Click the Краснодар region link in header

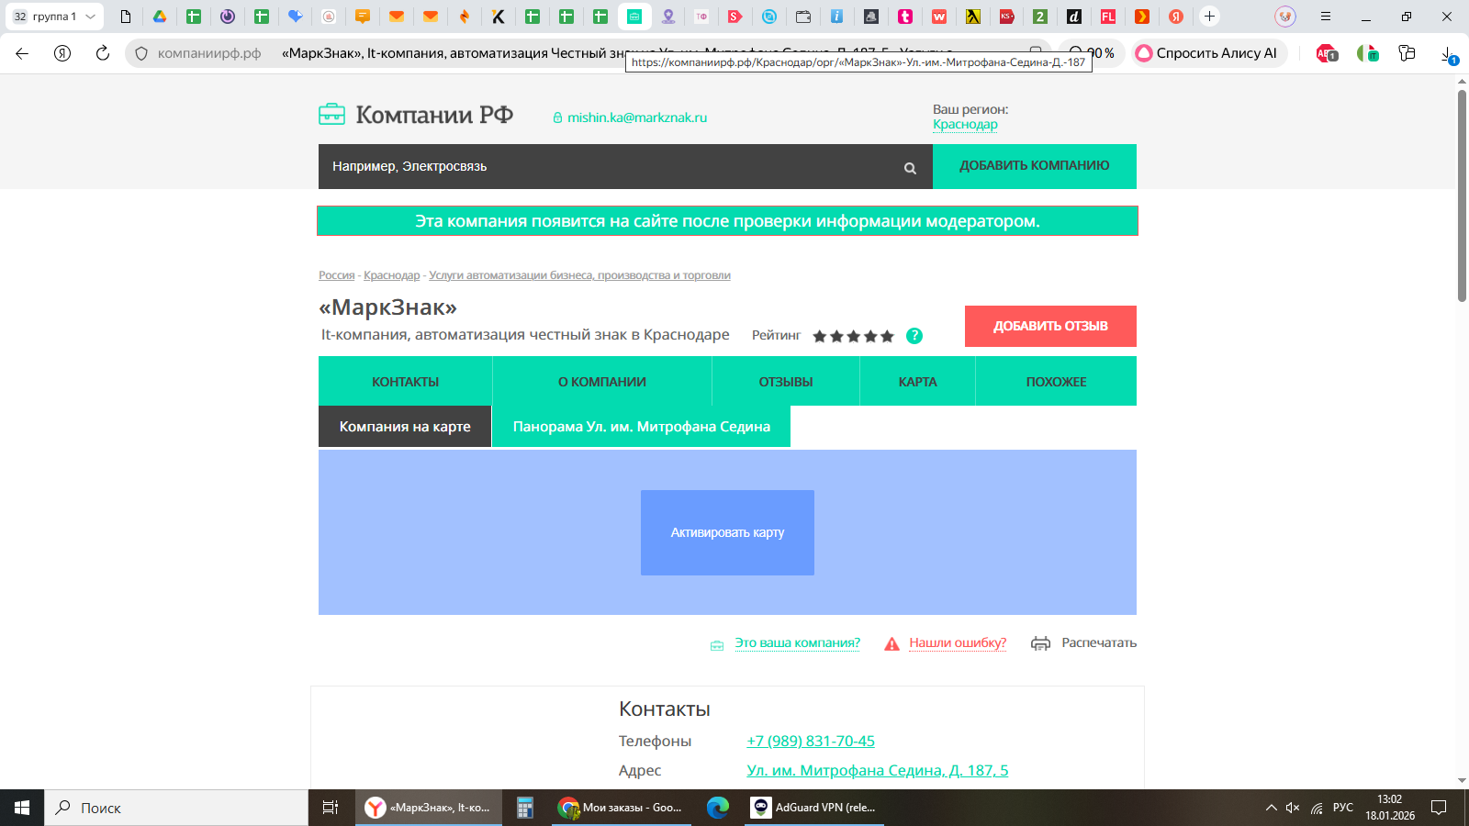point(965,124)
